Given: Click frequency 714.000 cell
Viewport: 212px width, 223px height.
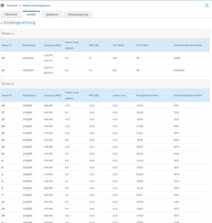Looking at the screenshot, I should [x=49, y=133].
